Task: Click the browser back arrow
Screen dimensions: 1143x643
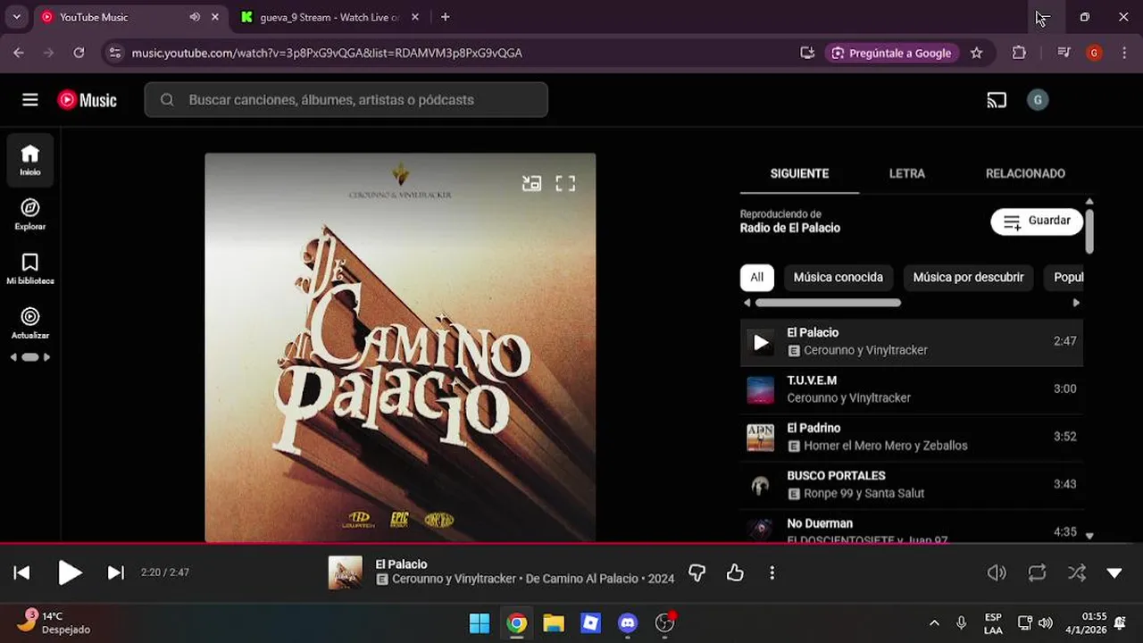Action: (19, 53)
